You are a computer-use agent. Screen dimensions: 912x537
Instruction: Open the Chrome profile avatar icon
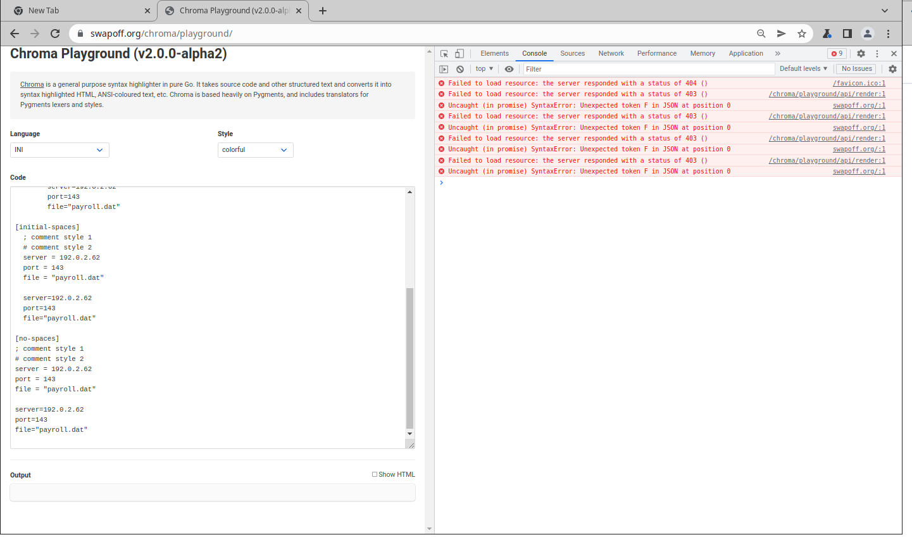tap(868, 34)
